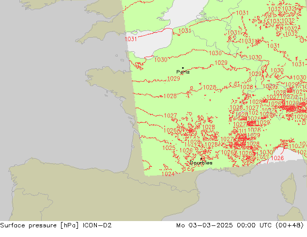
Task: Select the '00:00 UTC' time text
Action: pos(254,225)
